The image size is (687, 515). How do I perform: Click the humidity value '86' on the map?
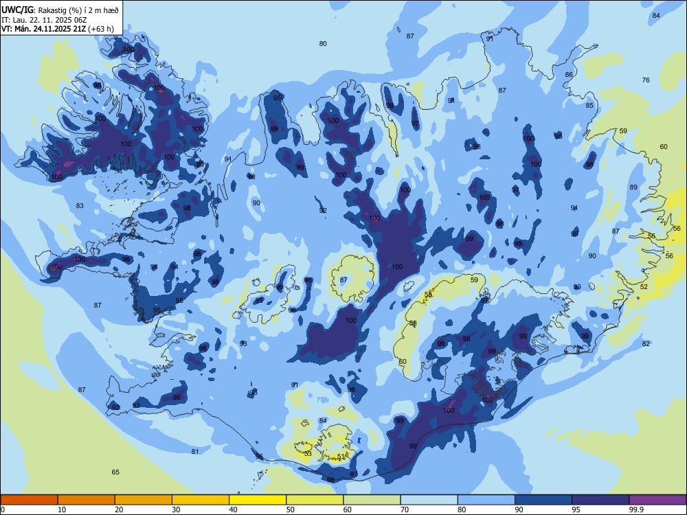[x=569, y=74]
